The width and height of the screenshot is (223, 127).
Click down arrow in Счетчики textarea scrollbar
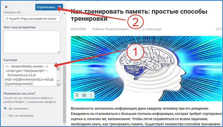click(x=58, y=80)
